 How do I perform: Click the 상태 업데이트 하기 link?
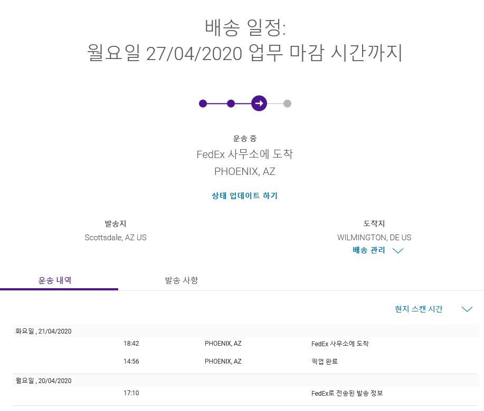tap(244, 195)
